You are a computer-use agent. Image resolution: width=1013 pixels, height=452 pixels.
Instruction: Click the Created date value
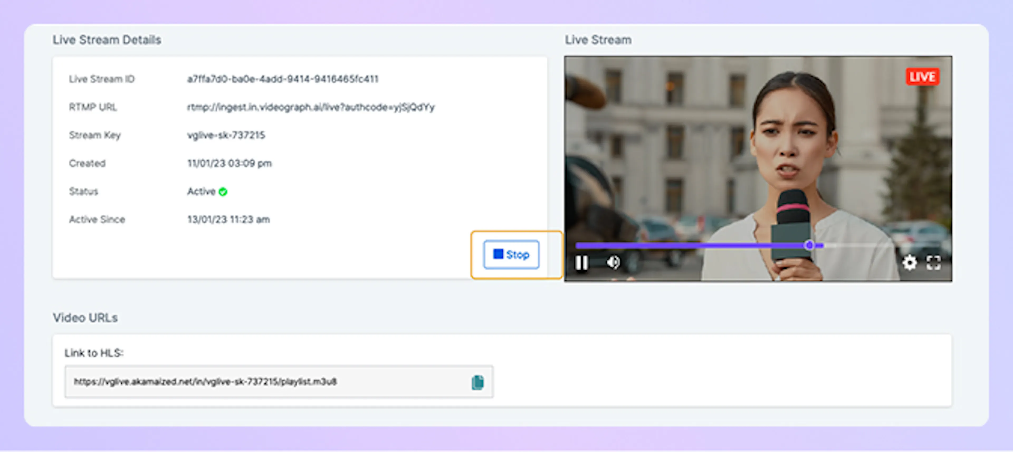(x=229, y=163)
